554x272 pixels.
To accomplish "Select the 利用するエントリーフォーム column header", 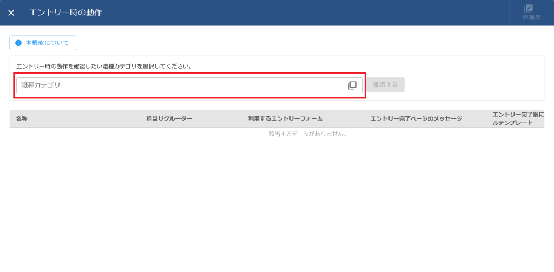I will tap(281, 118).
